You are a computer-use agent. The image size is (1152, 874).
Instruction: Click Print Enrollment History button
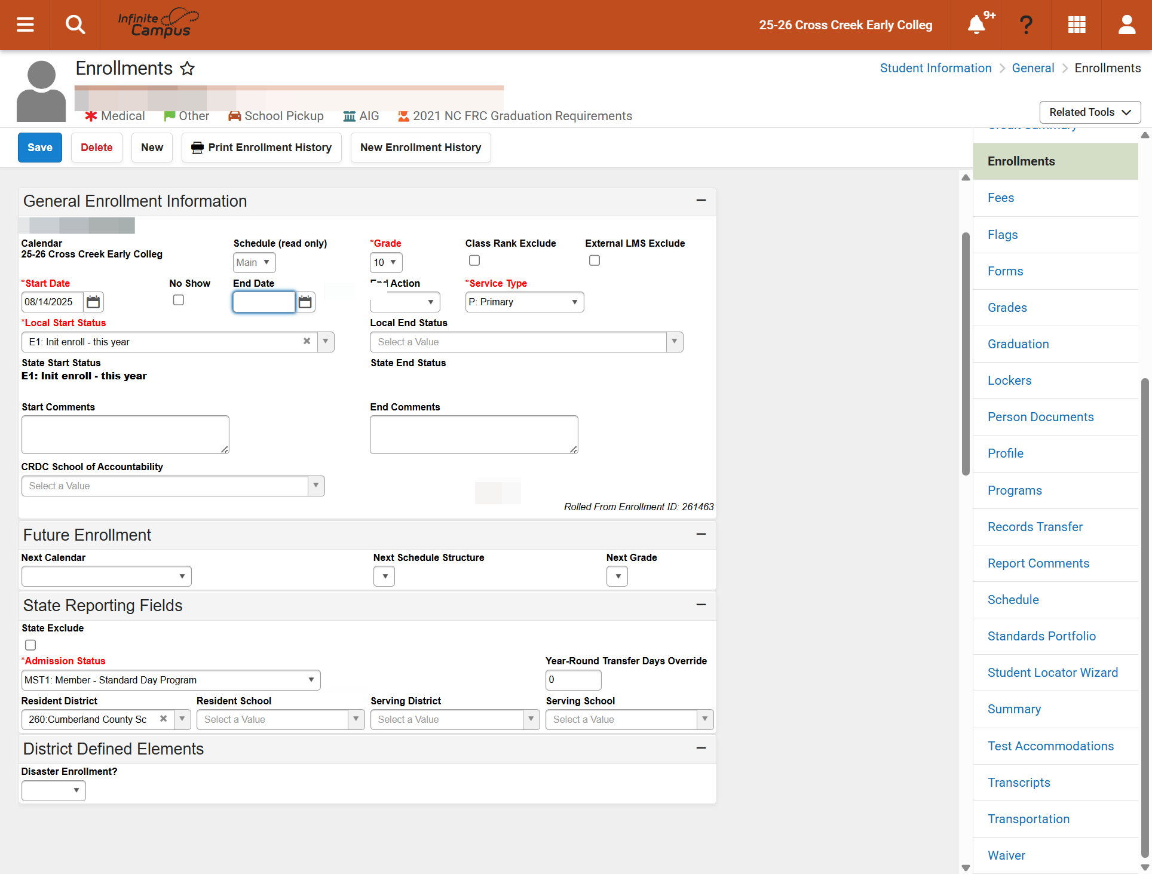(262, 148)
